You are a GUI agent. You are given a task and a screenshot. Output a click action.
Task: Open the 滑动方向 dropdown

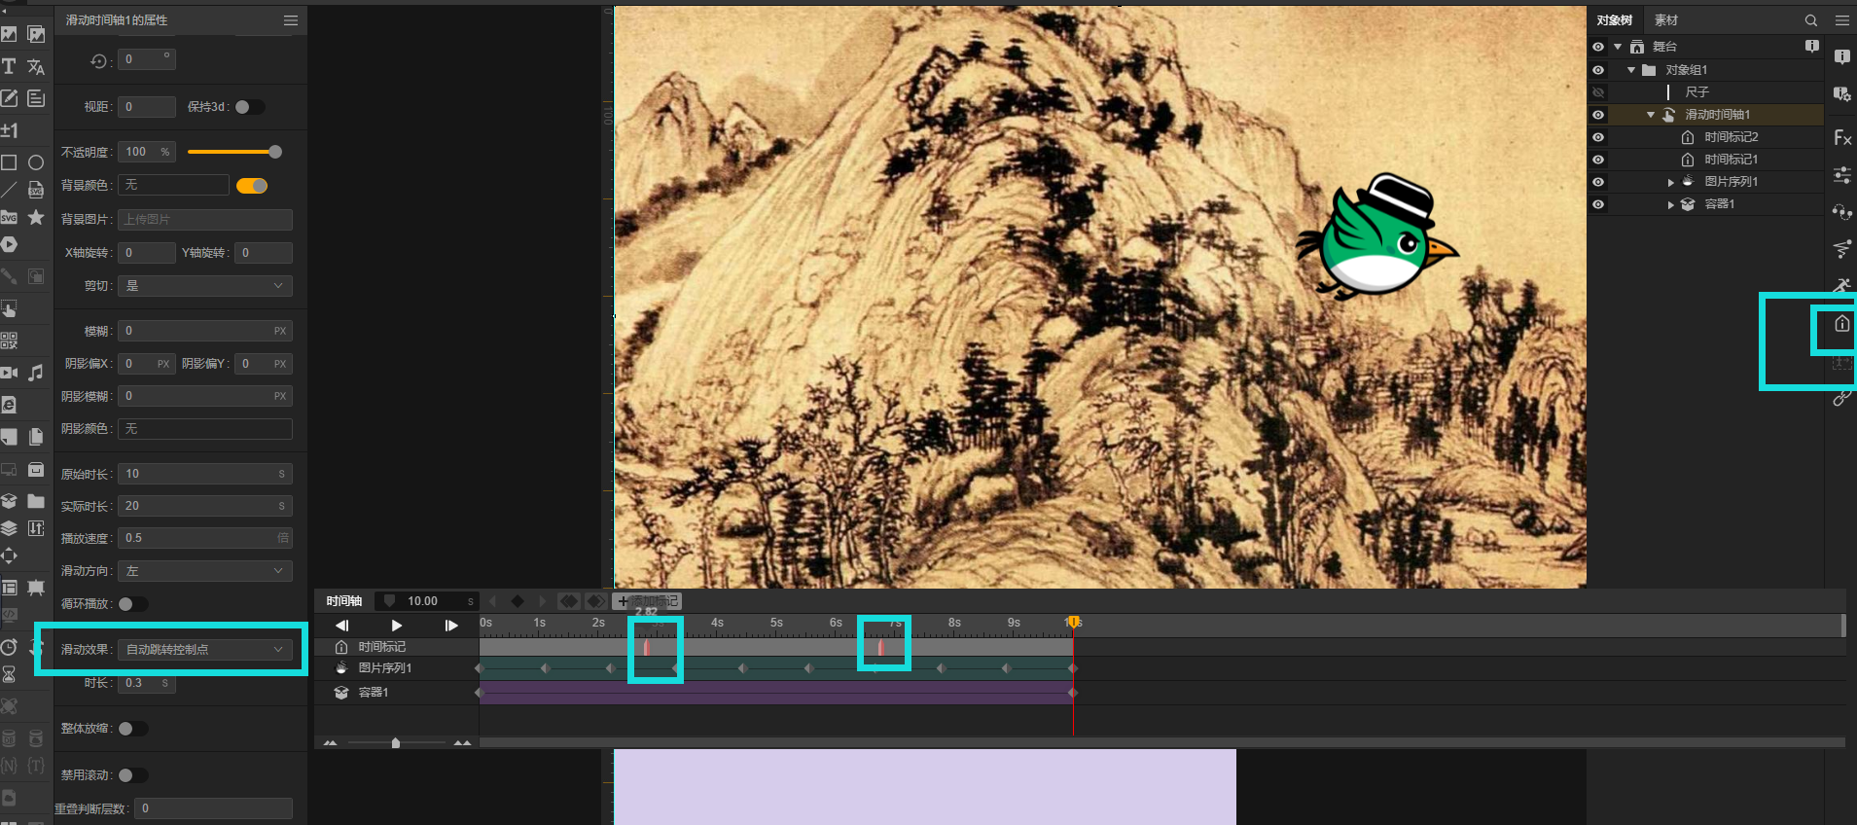204,571
